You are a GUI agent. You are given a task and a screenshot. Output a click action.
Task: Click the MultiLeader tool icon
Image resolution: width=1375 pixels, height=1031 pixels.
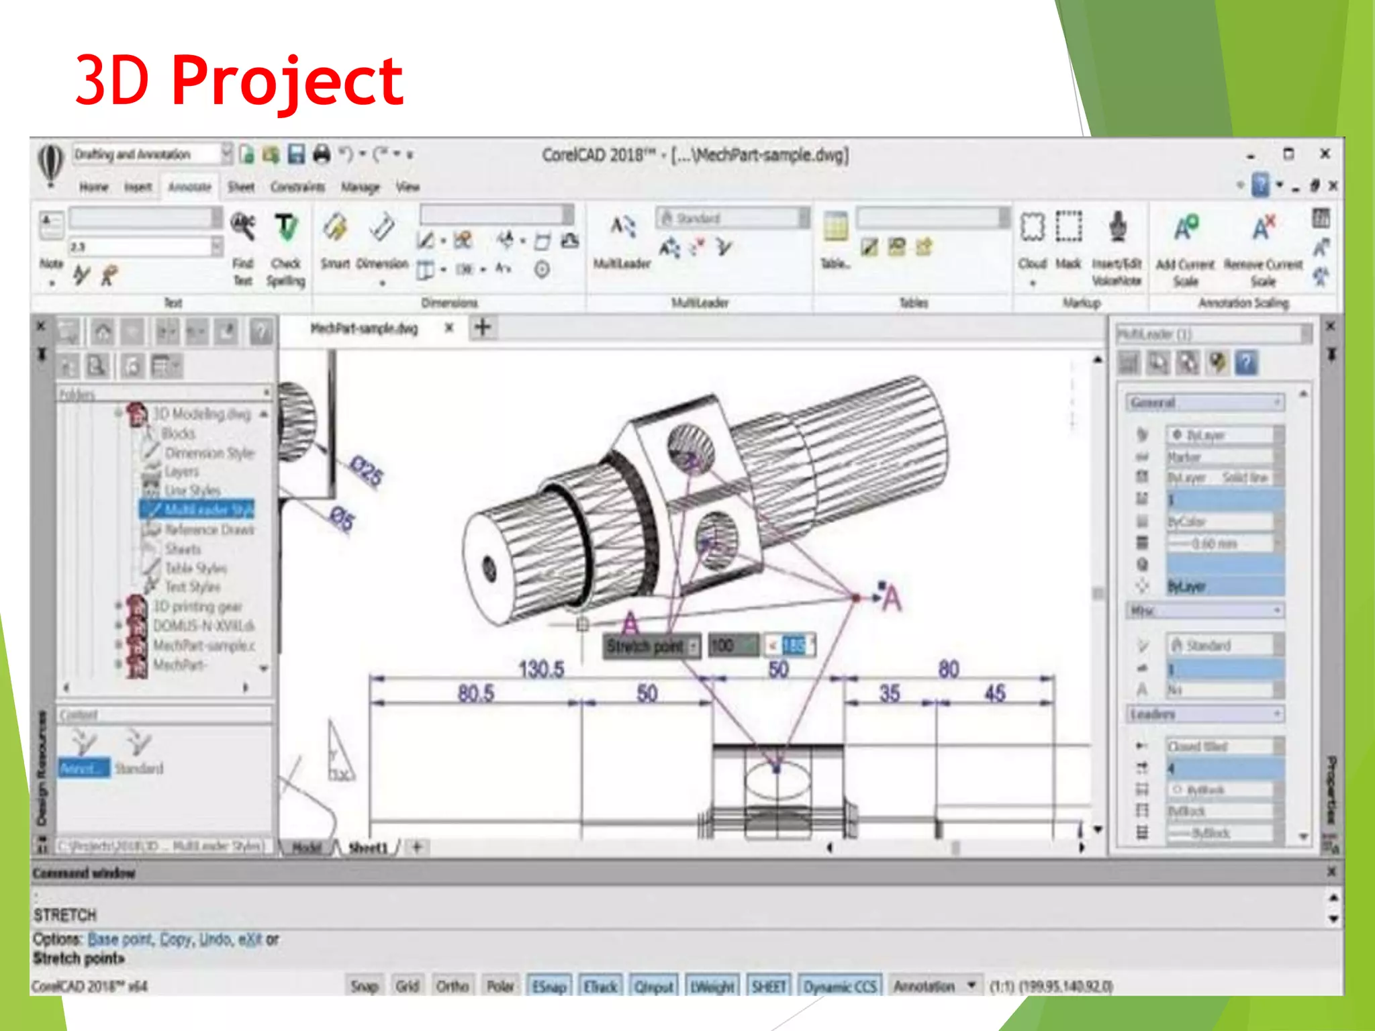(622, 227)
